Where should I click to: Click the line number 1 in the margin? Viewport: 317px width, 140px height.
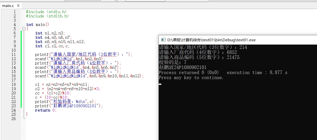(x=15, y=12)
